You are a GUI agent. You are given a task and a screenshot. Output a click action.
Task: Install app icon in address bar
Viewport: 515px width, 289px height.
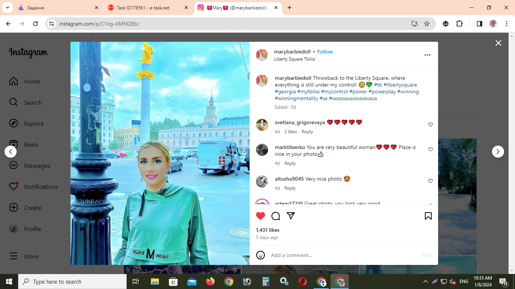pos(415,24)
